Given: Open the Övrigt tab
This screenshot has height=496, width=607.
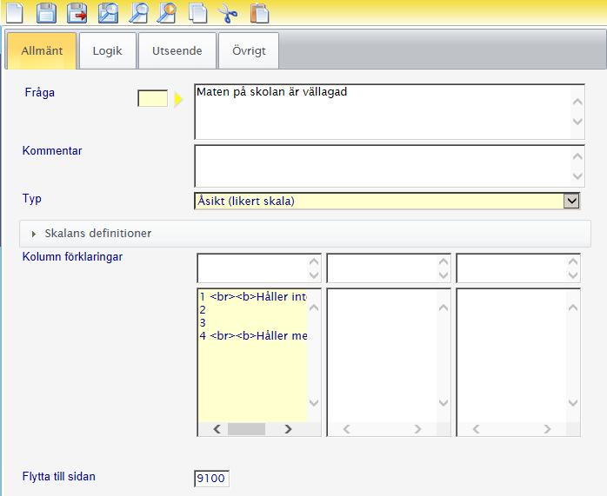Looking at the screenshot, I should click(x=249, y=50).
